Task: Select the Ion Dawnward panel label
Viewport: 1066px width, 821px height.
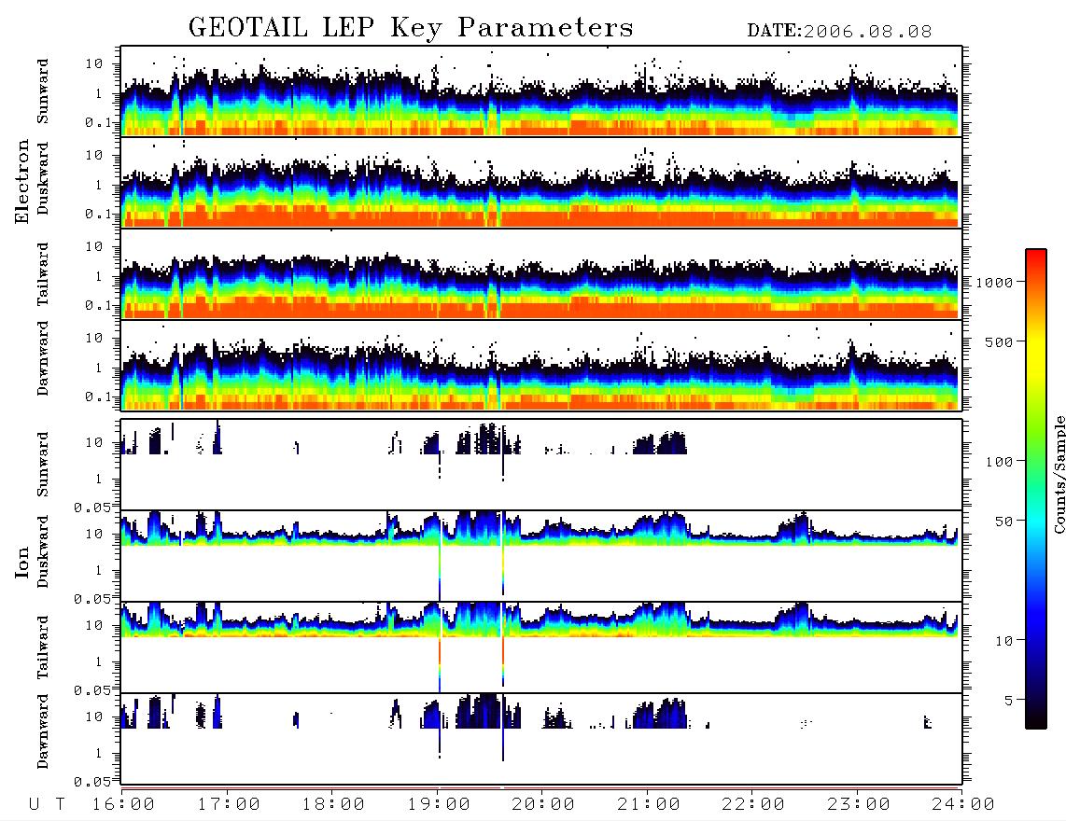Action: [x=43, y=731]
